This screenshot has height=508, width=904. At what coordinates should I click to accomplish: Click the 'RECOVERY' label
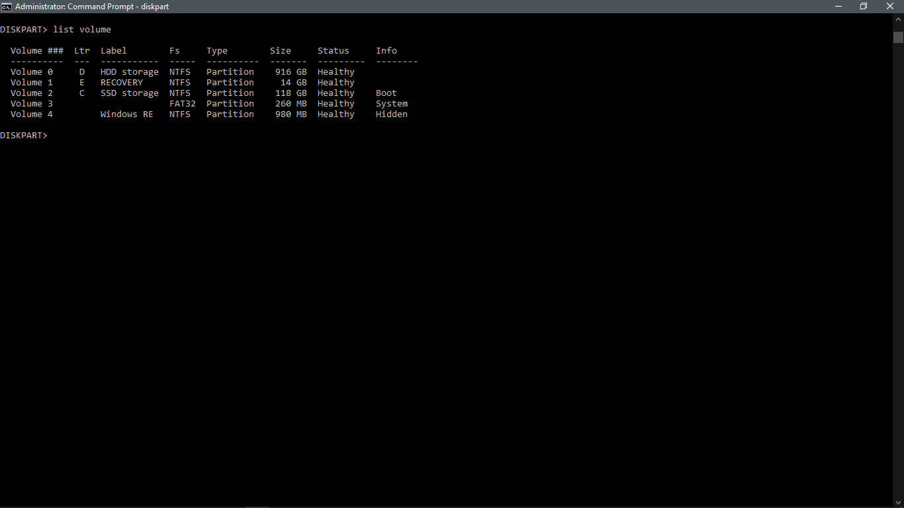coord(122,83)
